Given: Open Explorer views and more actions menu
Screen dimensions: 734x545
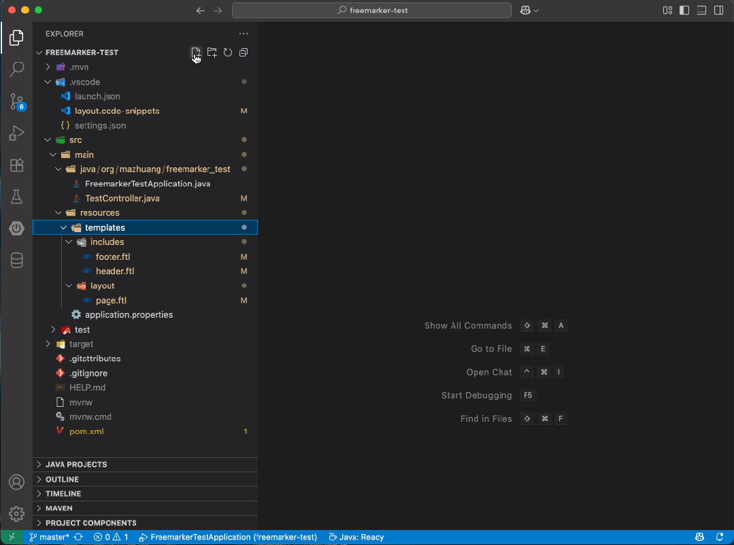Looking at the screenshot, I should [244, 34].
